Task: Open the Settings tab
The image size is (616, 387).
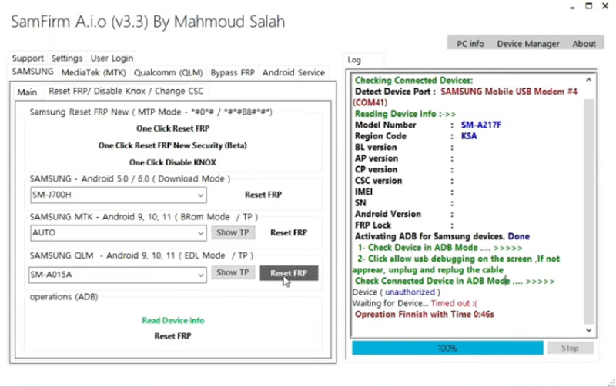Action: pyautogui.click(x=67, y=58)
